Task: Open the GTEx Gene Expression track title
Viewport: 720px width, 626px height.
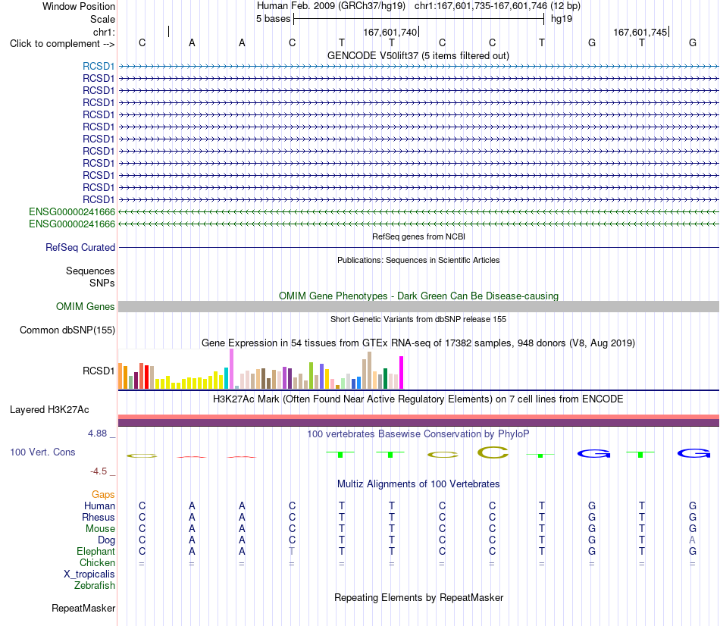Action: pyautogui.click(x=418, y=343)
